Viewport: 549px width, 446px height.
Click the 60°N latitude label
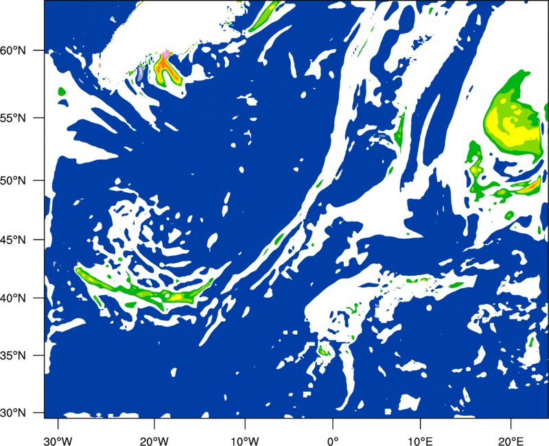click(13, 51)
